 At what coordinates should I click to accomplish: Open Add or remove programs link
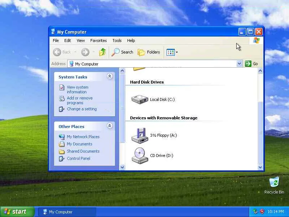[x=79, y=101]
